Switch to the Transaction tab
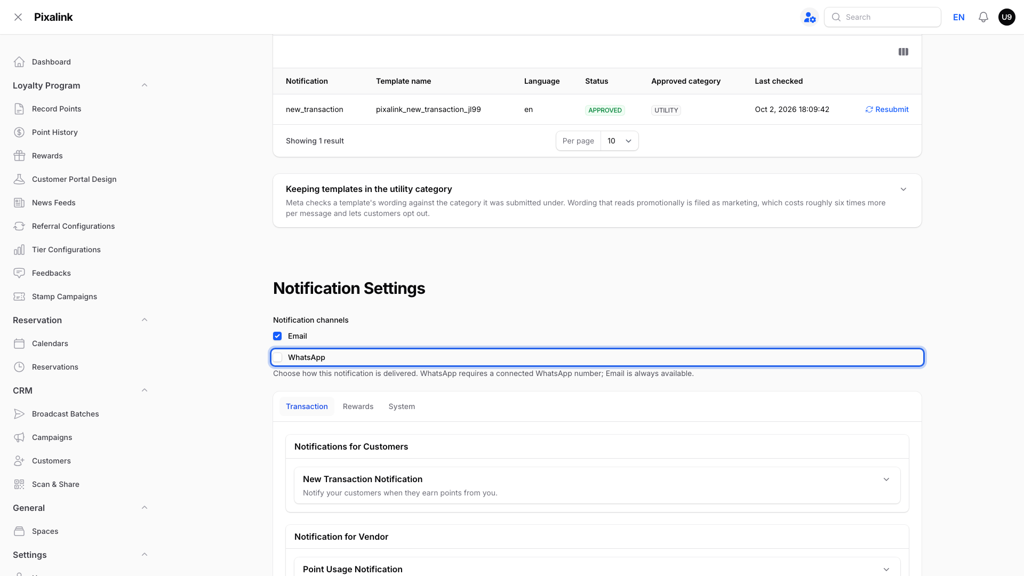Viewport: 1024px width, 576px height. pyautogui.click(x=307, y=406)
